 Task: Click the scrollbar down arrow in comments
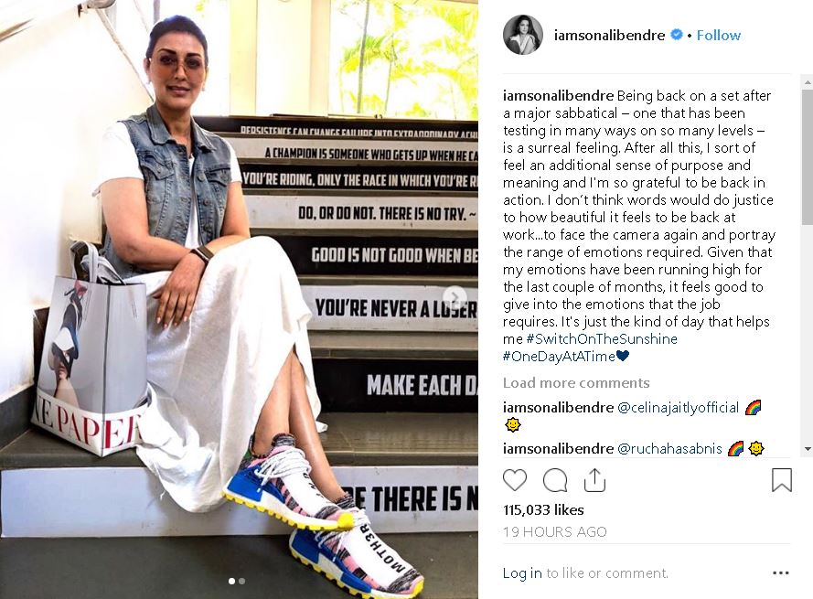[808, 449]
